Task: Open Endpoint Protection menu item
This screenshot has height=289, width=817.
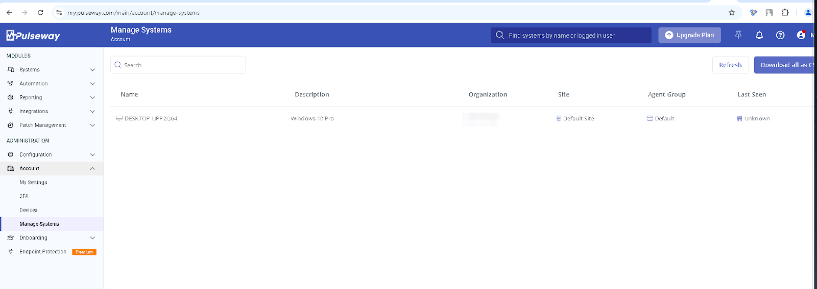Action: pyautogui.click(x=43, y=251)
